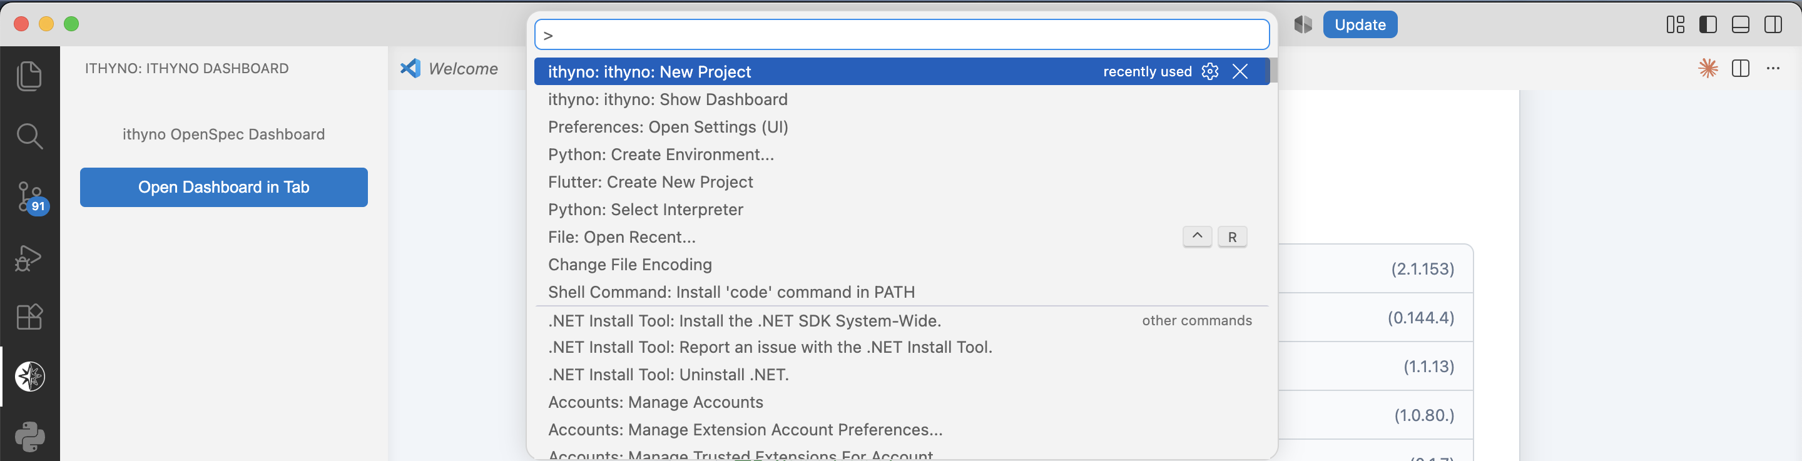The height and width of the screenshot is (461, 1802).
Task: Select Python: Create Environment command
Action: [902, 154]
